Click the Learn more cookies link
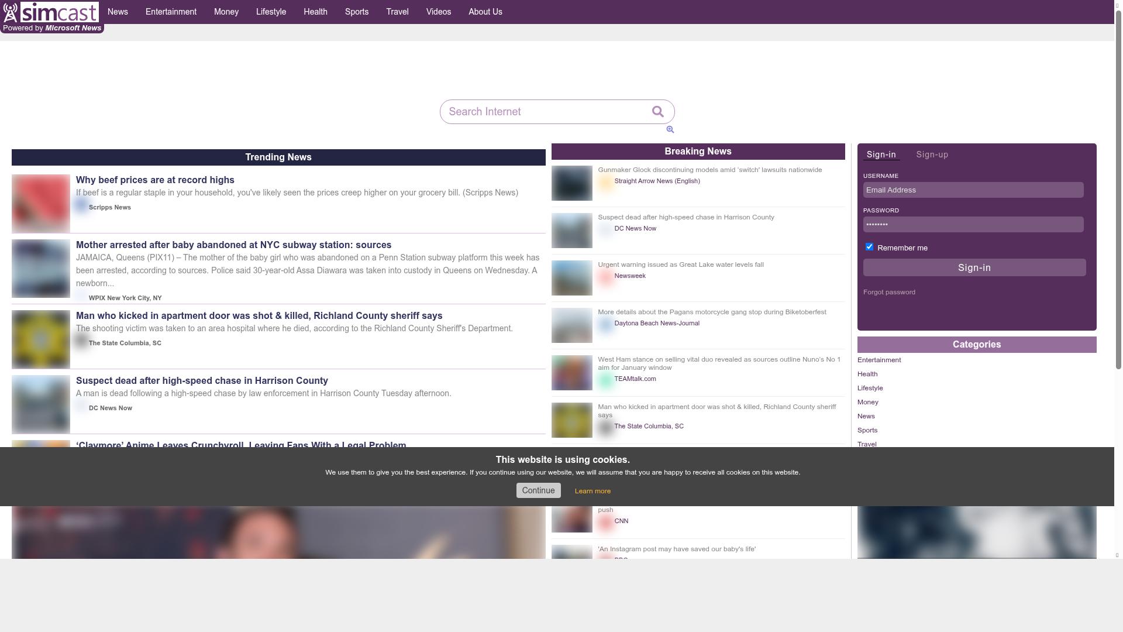Image resolution: width=1123 pixels, height=632 pixels. (x=592, y=492)
